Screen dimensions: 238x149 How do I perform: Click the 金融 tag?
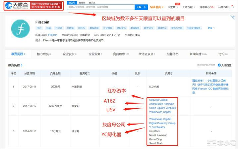(48, 28)
